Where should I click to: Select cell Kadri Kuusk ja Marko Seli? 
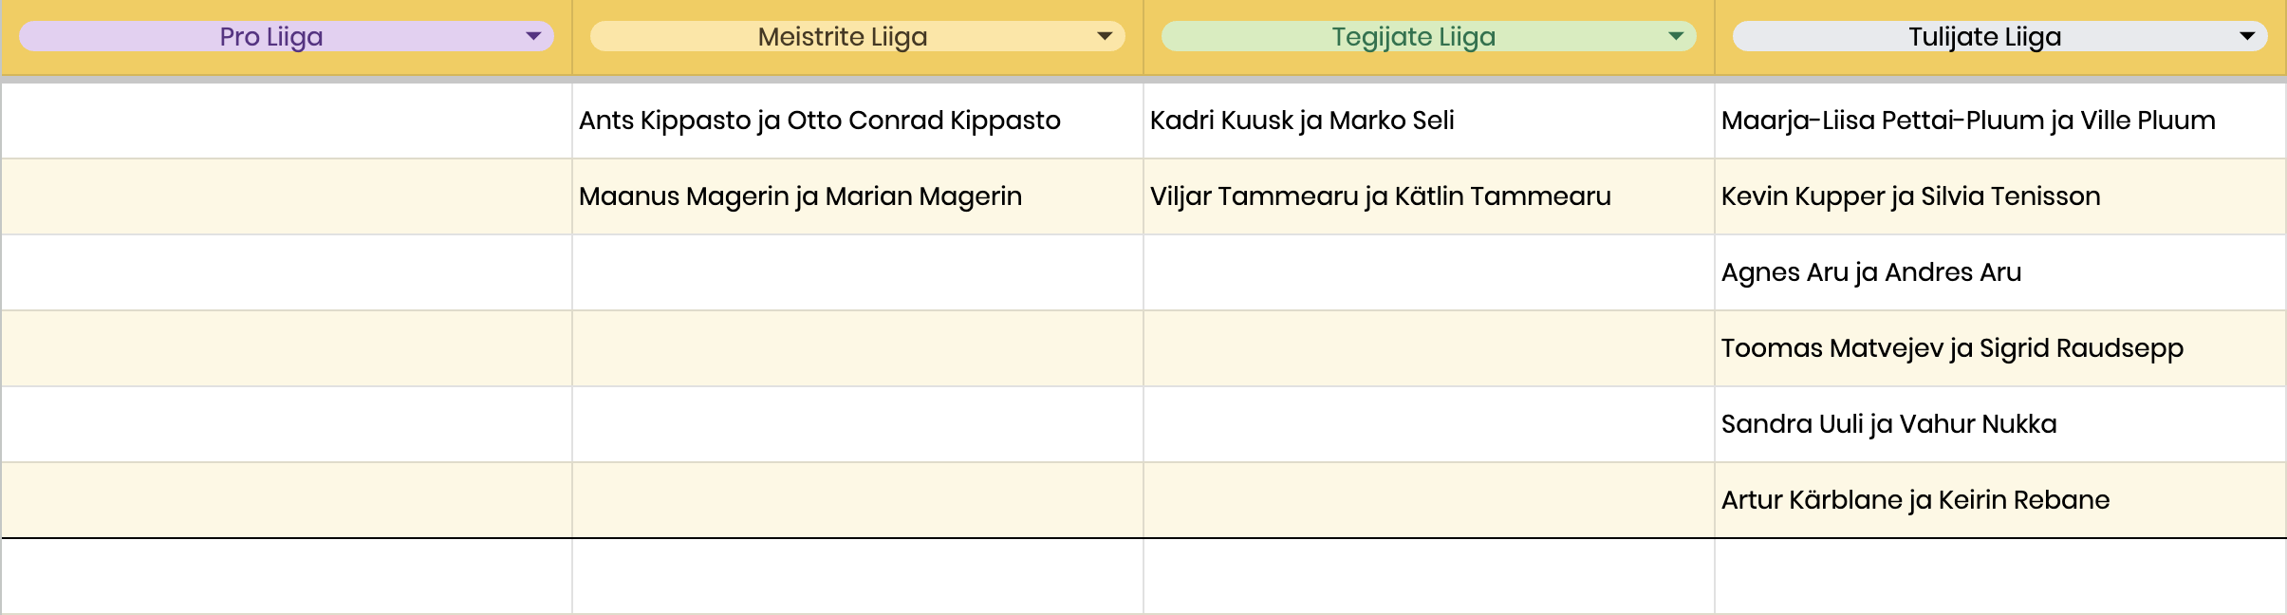click(1429, 121)
